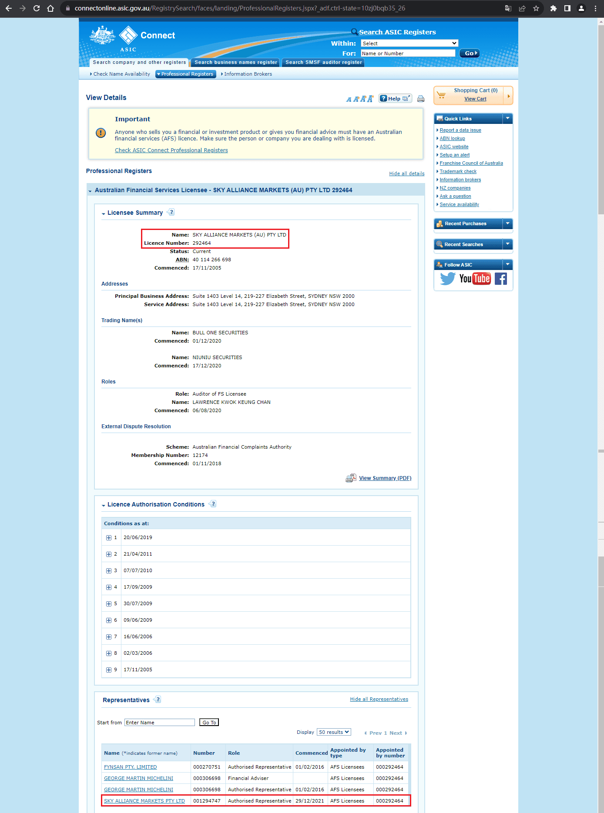The width and height of the screenshot is (604, 813).
Task: Click the PDF icon next to View Summary
Action: click(x=351, y=478)
